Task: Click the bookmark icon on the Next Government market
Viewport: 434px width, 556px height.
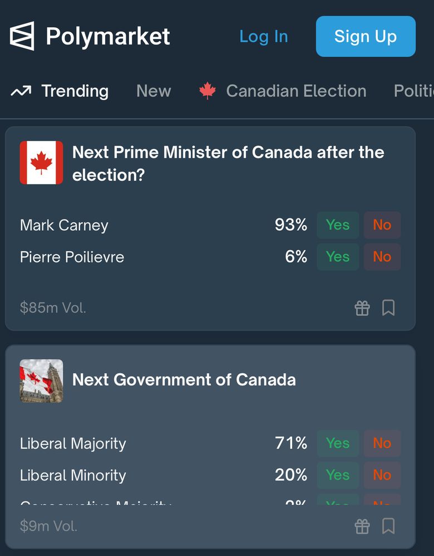Action: click(388, 526)
